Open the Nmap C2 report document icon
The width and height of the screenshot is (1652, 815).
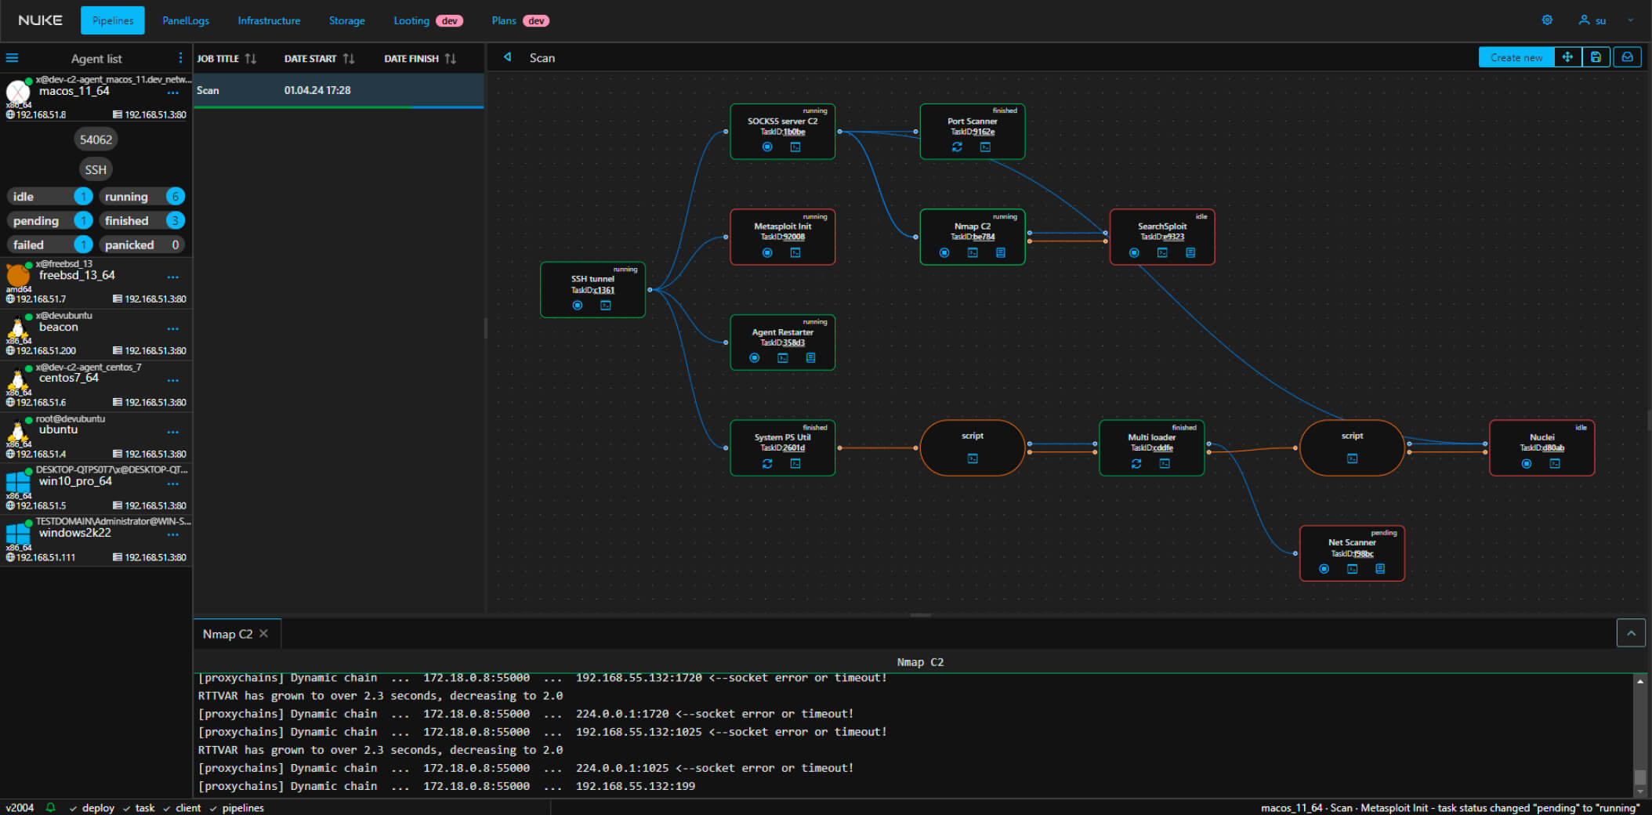coord(1001,252)
